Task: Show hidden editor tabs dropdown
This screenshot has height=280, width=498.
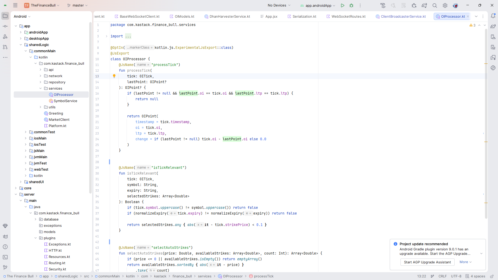Action: pos(476,16)
